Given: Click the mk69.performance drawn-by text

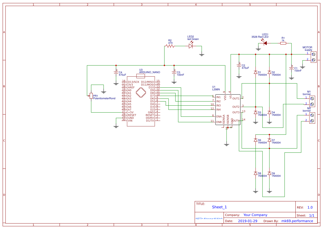Looking at the screenshot, I should (x=298, y=221).
